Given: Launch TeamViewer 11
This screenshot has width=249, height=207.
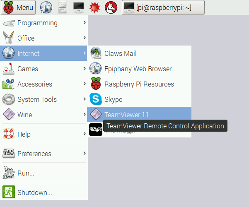Looking at the screenshot, I should point(139,114).
